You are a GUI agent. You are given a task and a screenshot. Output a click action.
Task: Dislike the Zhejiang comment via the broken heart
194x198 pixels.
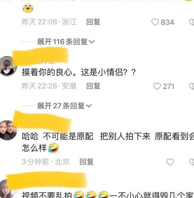point(192,22)
